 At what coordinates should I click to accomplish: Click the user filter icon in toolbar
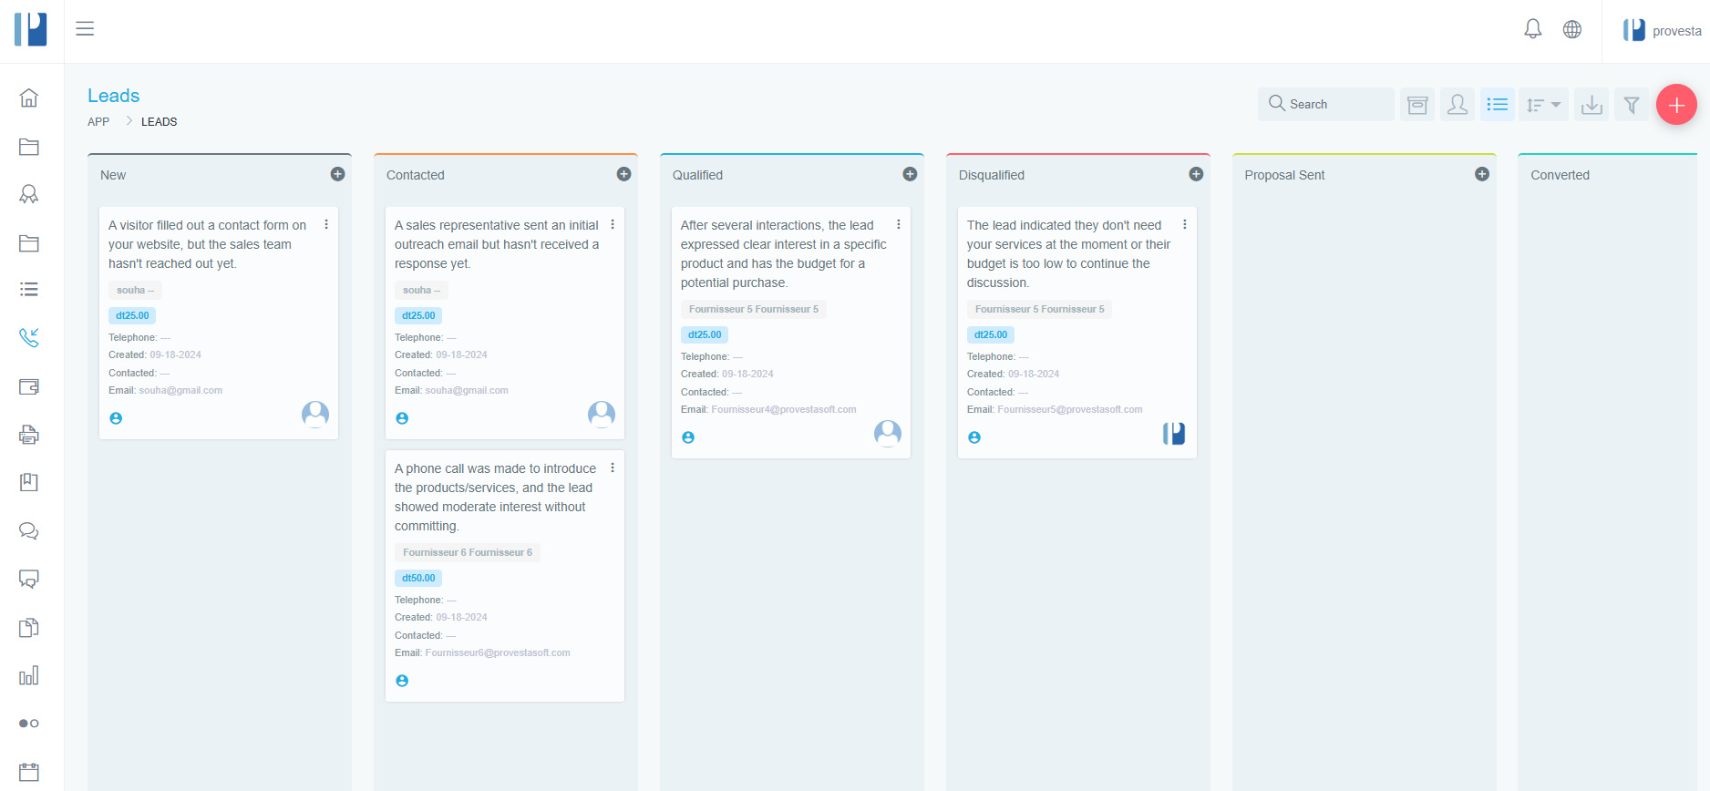[x=1458, y=105]
